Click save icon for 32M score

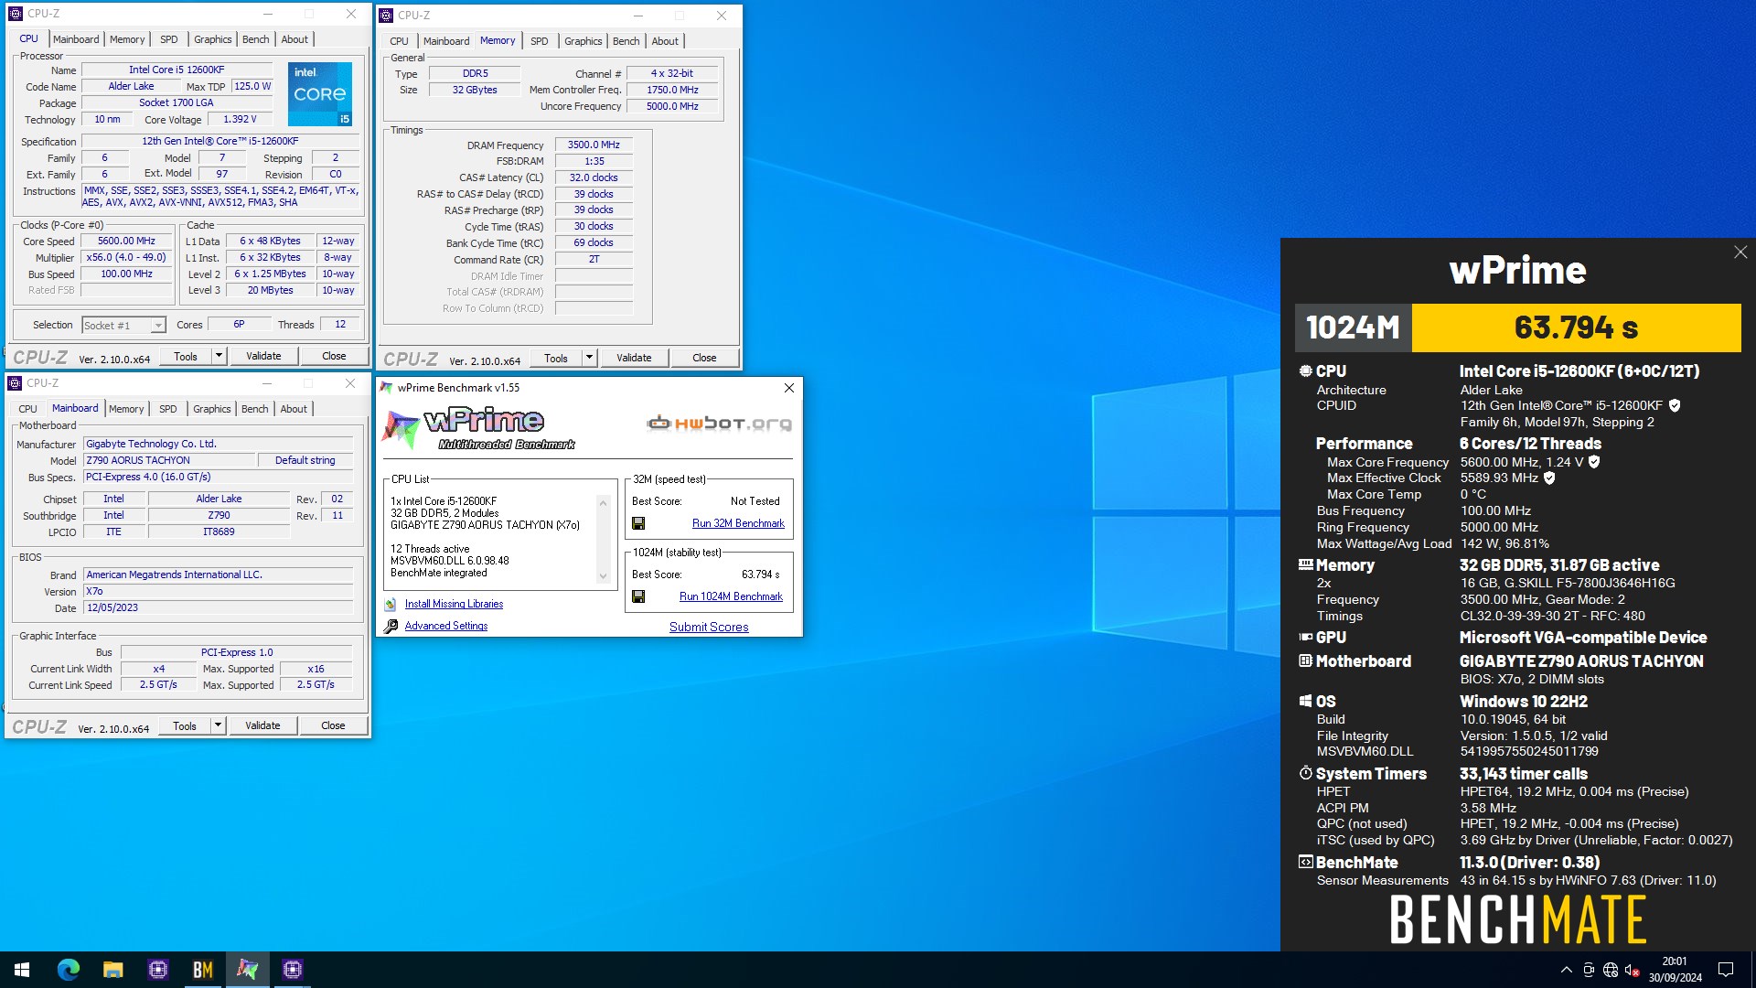[x=638, y=523]
